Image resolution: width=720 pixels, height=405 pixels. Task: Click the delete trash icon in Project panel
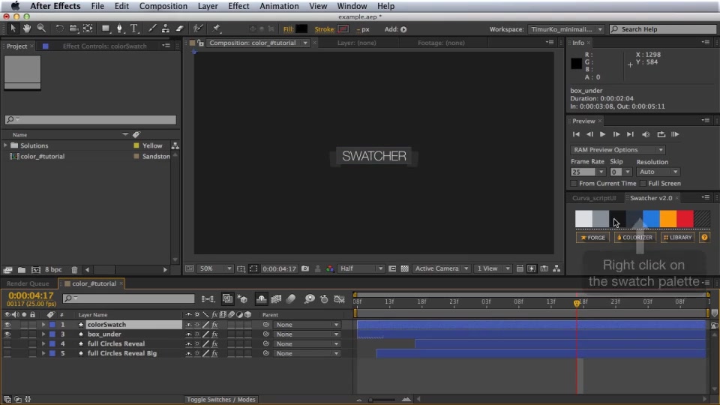74,269
